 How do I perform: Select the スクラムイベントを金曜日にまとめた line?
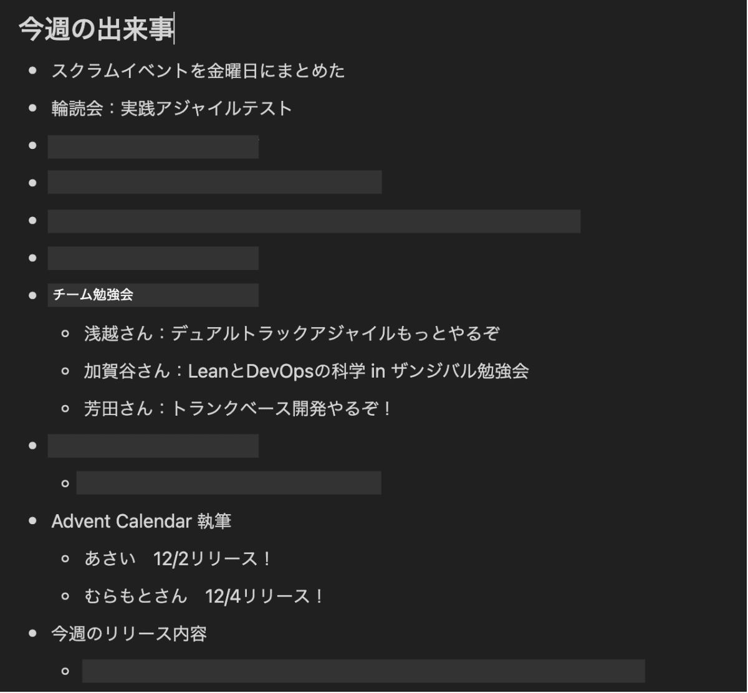point(198,71)
